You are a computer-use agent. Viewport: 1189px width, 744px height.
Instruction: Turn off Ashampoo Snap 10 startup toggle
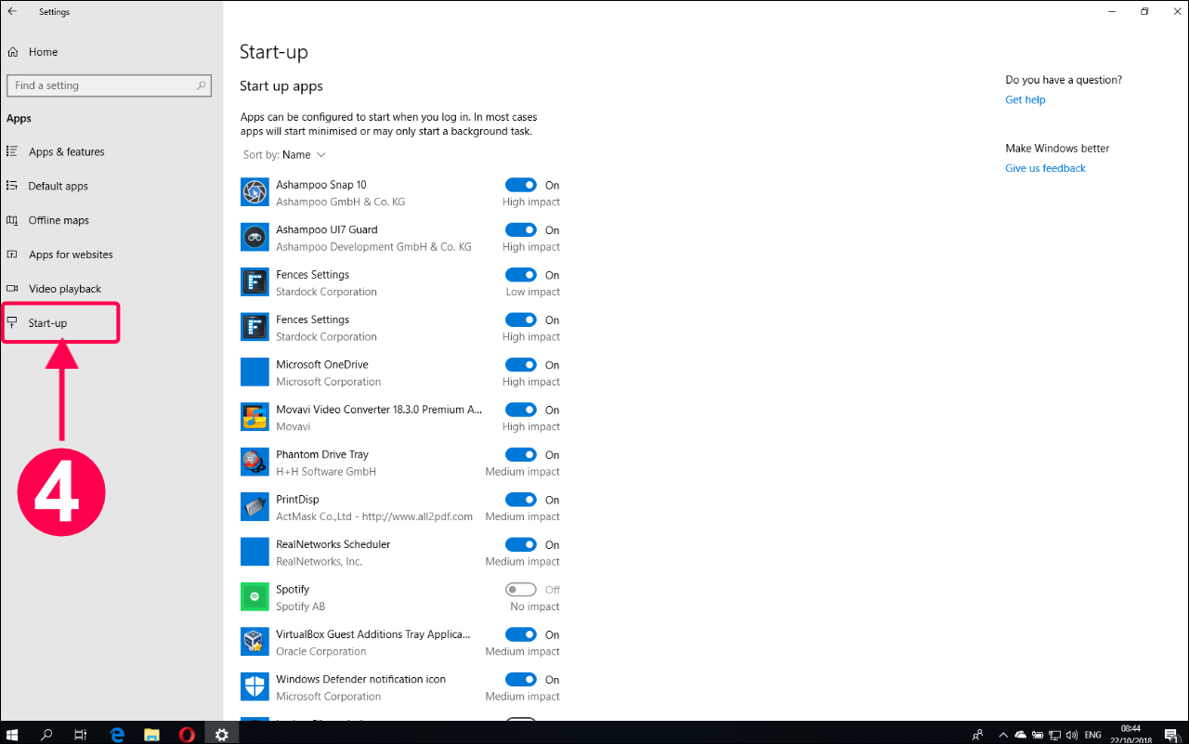tap(521, 185)
